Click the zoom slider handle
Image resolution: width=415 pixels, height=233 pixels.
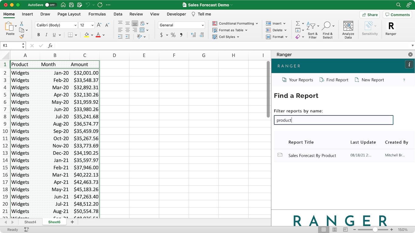(375, 230)
